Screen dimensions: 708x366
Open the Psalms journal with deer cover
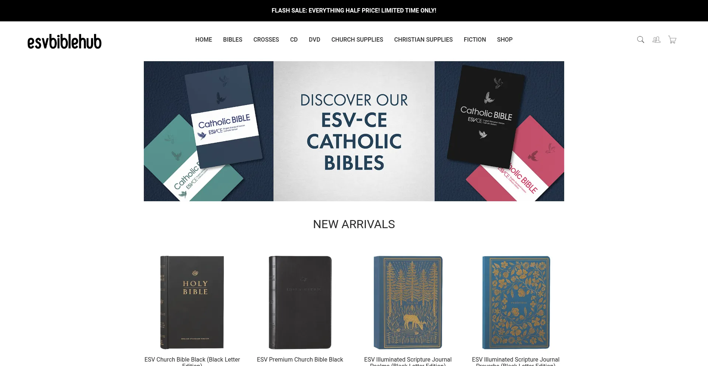point(408,302)
